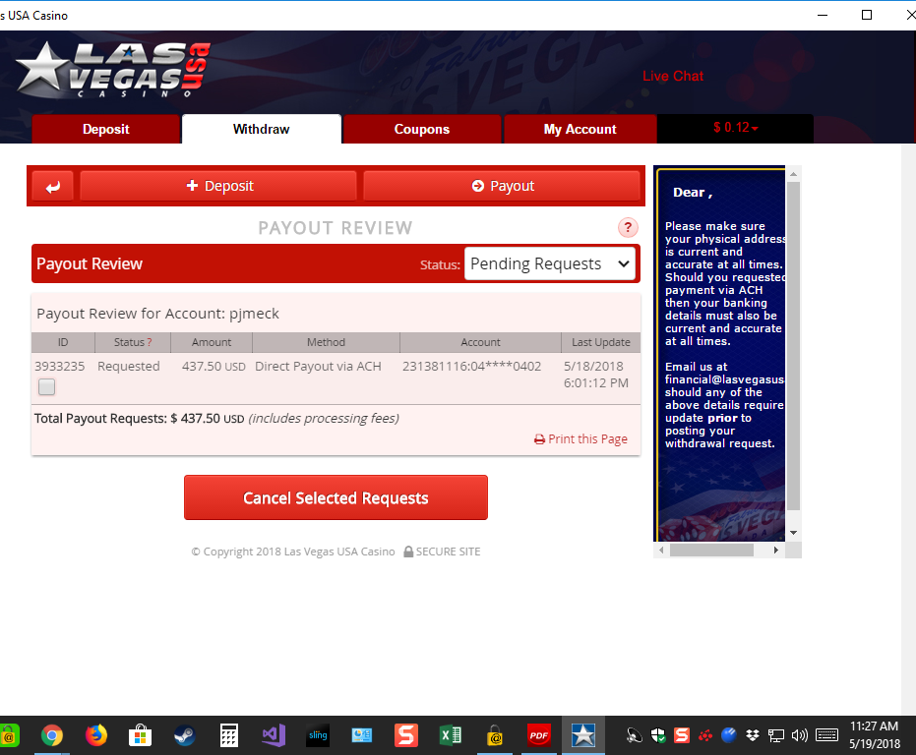This screenshot has width=916, height=755.
Task: Open Sling from the taskbar
Action: click(x=318, y=735)
